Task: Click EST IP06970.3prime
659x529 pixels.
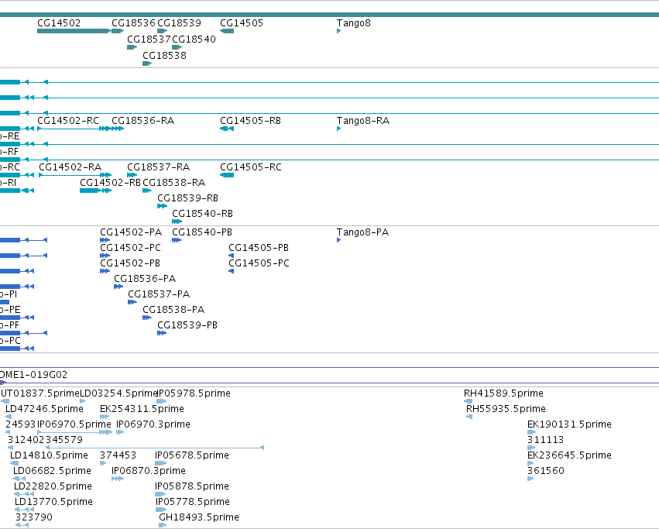Action: [x=153, y=424]
